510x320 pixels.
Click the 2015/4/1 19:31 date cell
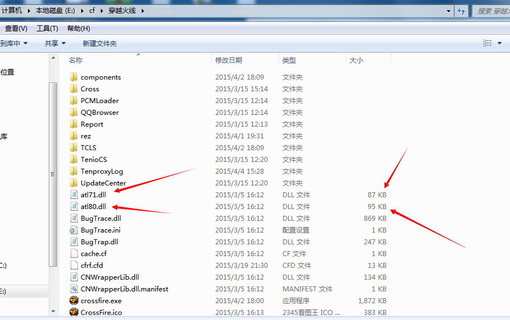click(239, 136)
